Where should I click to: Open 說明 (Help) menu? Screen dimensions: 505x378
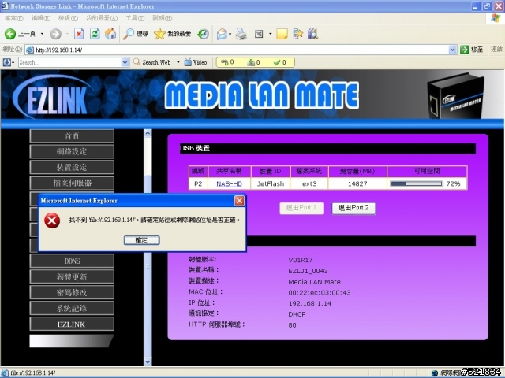(163, 18)
